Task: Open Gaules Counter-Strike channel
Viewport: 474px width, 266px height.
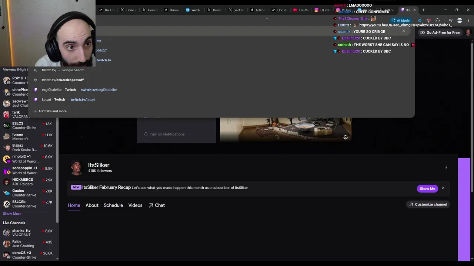Action: [28, 193]
